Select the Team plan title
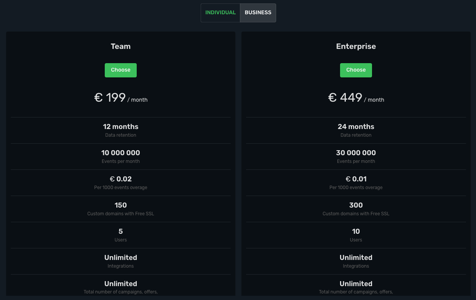The width and height of the screenshot is (476, 300). tap(121, 46)
